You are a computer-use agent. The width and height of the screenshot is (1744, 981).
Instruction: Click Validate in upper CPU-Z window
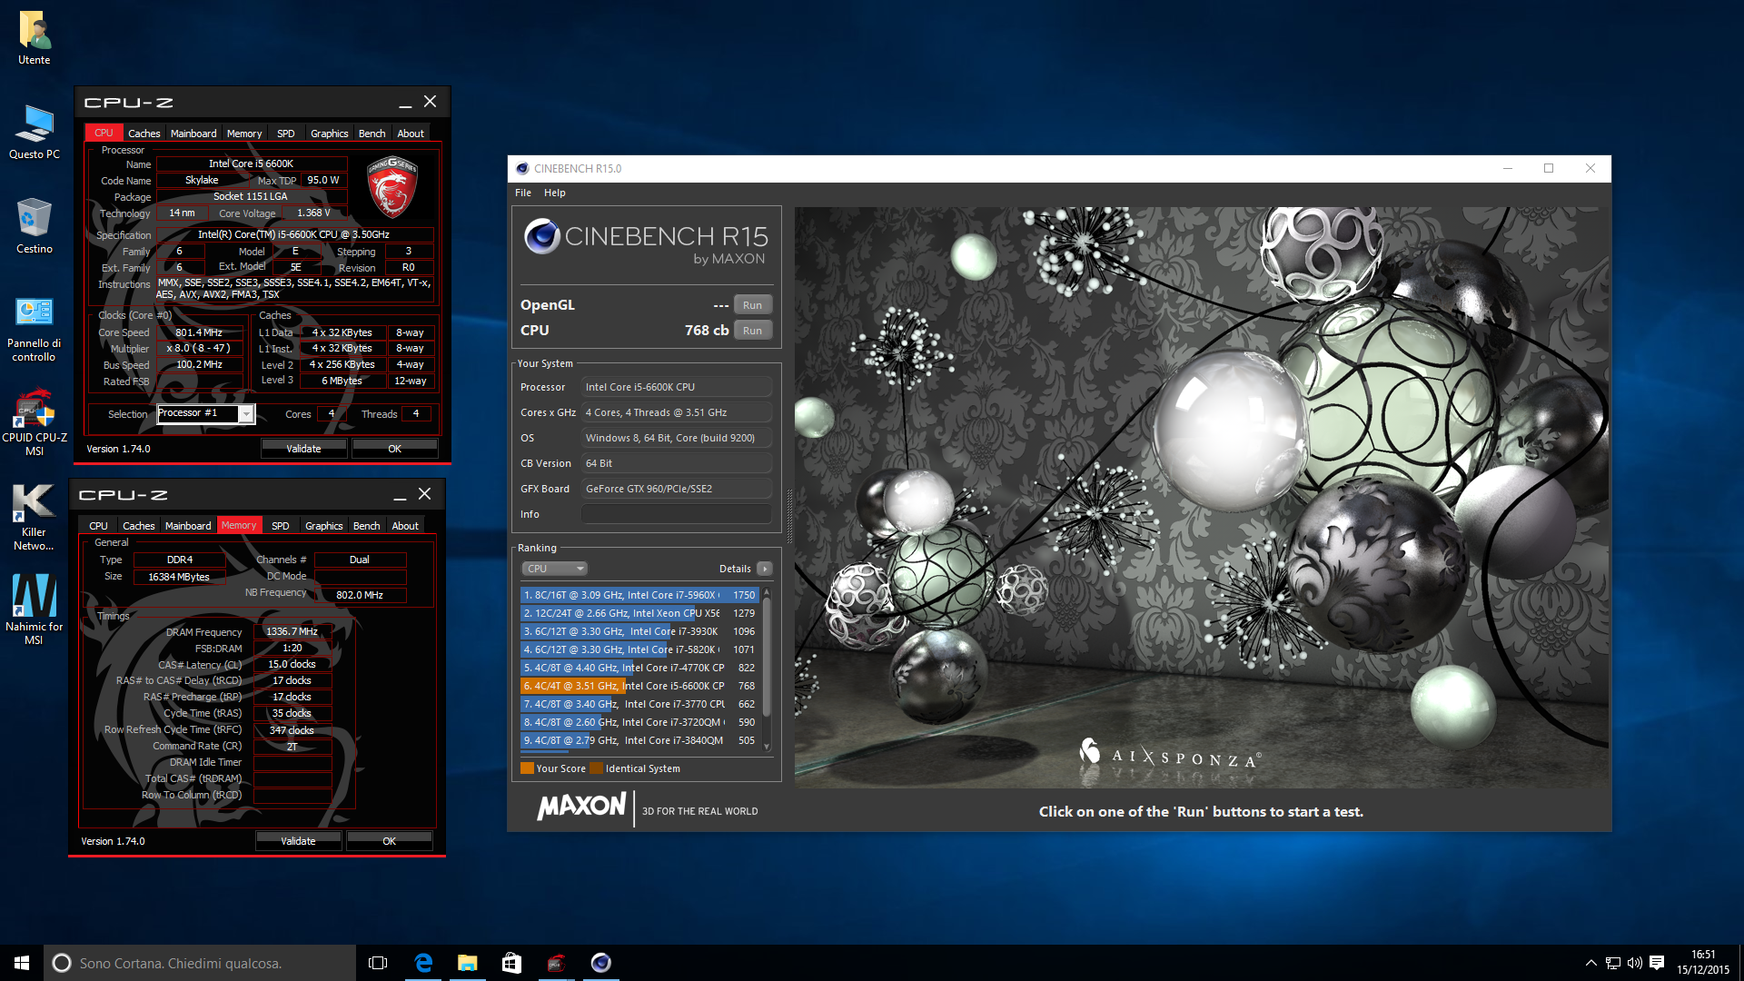[303, 449]
